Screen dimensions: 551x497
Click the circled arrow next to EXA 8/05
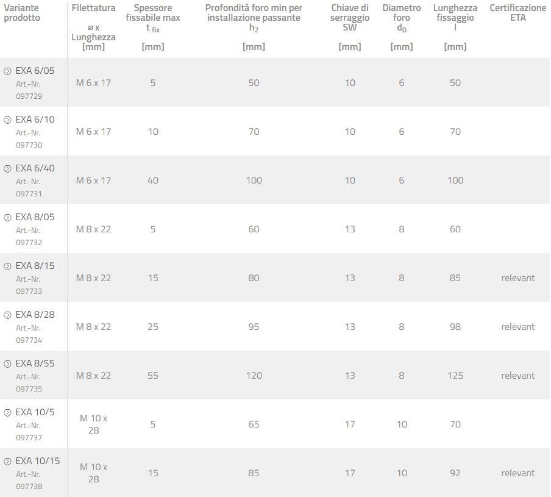pos(7,218)
